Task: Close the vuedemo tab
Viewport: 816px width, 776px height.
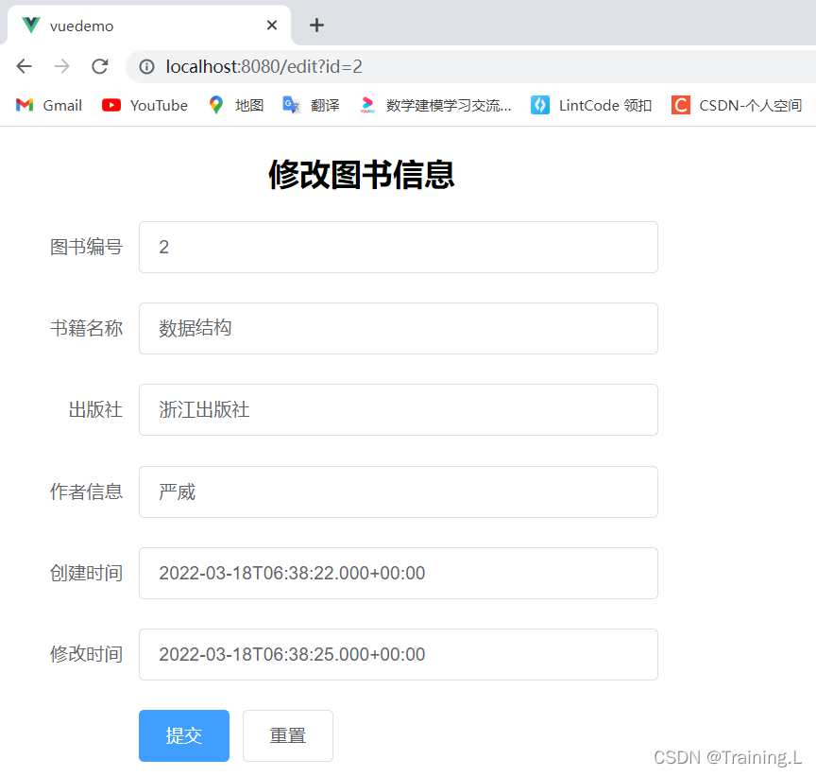Action: 272,25
